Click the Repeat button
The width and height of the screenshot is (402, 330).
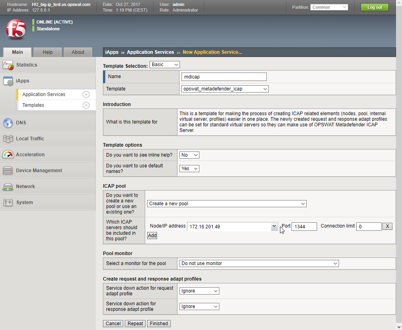(135, 324)
